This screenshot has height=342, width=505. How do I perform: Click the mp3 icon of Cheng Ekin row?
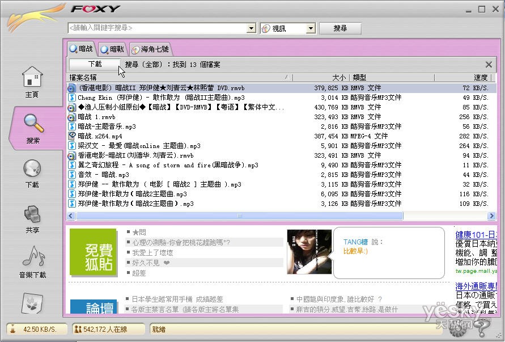point(72,98)
